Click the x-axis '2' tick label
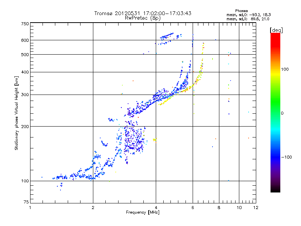This screenshot has height=226, width=301. (93, 208)
